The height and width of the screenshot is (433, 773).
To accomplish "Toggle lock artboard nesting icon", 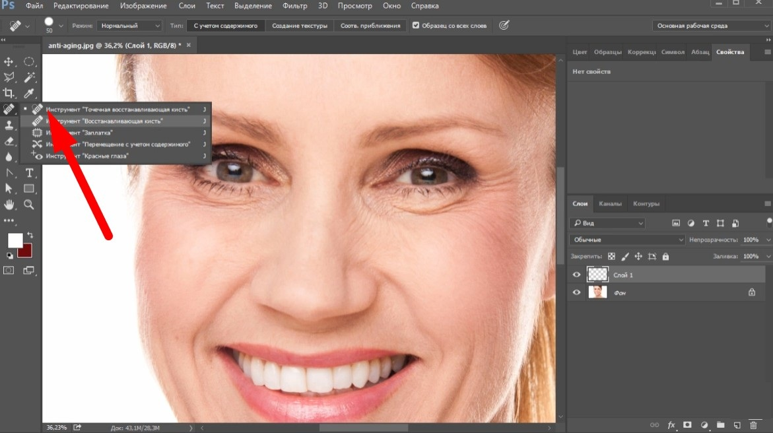I will pyautogui.click(x=652, y=257).
